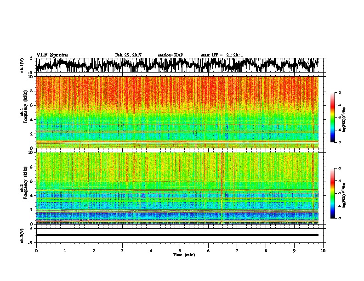Click time axis tick label "3"
The height and width of the screenshot is (281, 364).
[122, 251]
